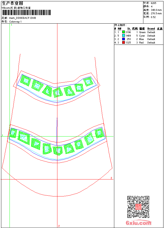
Task: Click the color count value 4
Action: click(152, 7)
